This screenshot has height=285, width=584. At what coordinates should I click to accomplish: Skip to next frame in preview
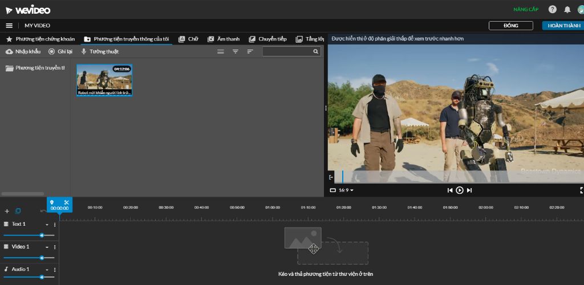(x=469, y=190)
